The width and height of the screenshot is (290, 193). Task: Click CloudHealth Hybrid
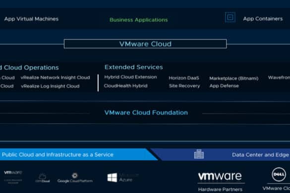[125, 86]
